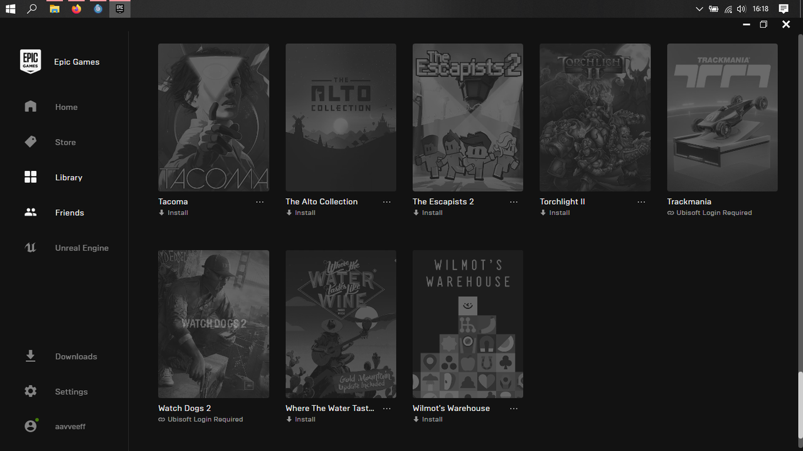Click the Epic Games Launcher taskbar icon

120,9
